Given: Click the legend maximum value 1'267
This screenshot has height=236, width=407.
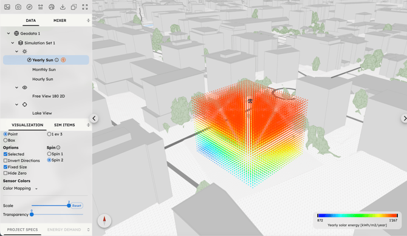Looking at the screenshot, I should tap(393, 220).
